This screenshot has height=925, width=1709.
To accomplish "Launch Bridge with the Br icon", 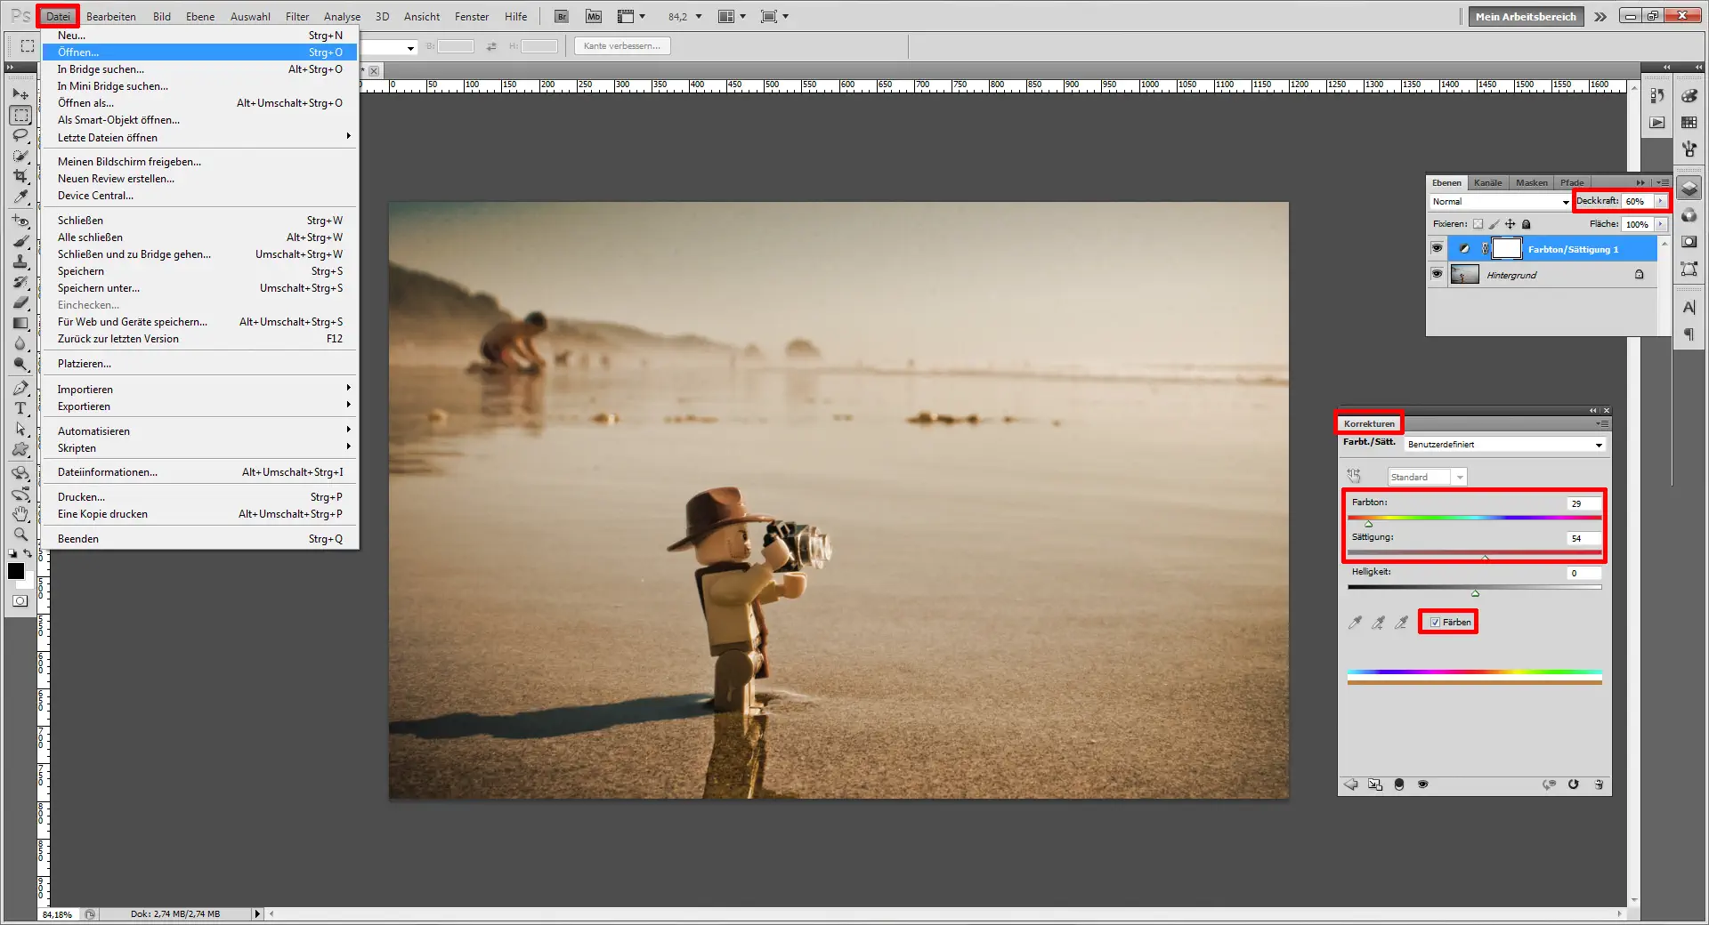I will (562, 16).
